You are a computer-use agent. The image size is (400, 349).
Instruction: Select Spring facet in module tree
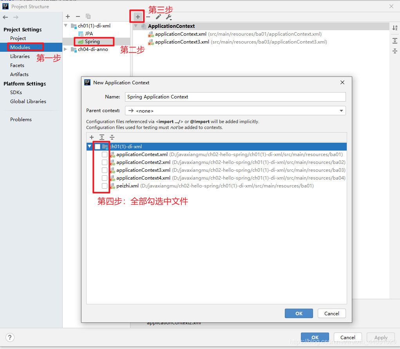(x=92, y=41)
